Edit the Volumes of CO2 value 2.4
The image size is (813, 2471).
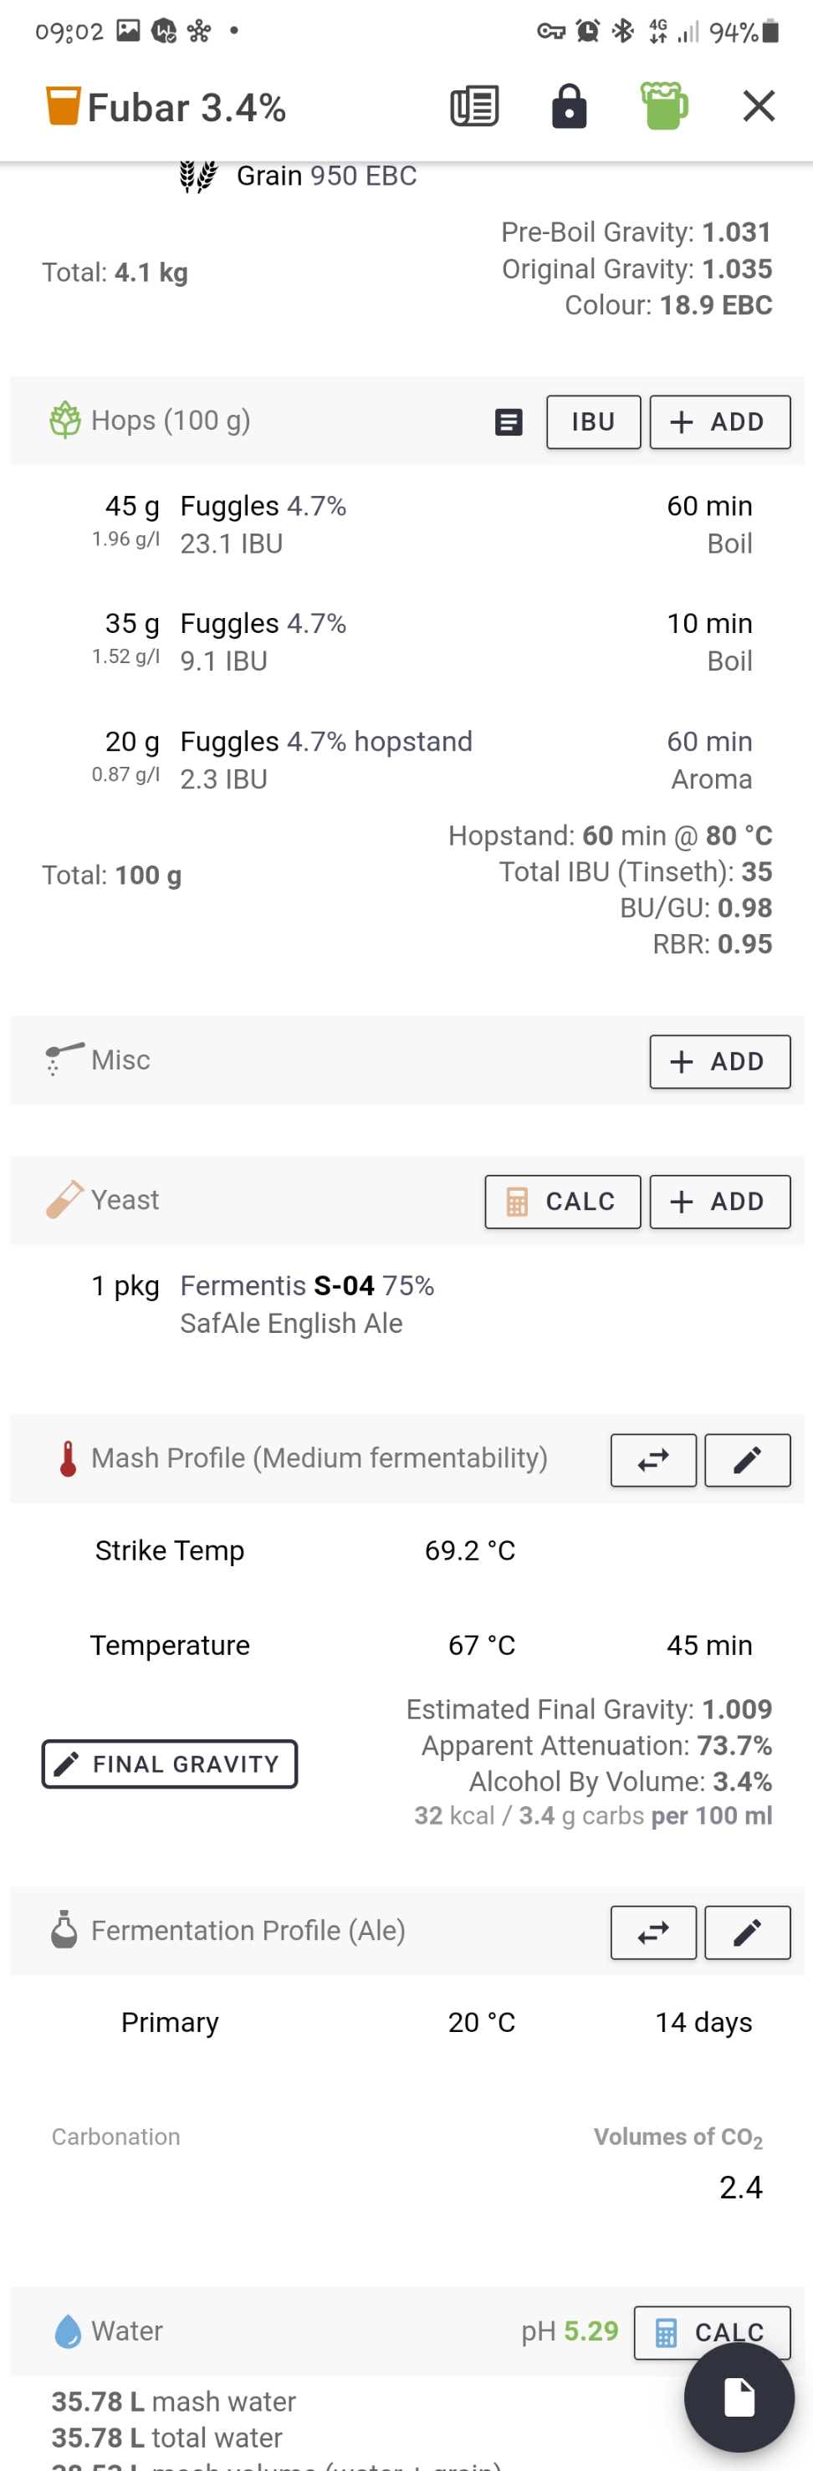(740, 2188)
